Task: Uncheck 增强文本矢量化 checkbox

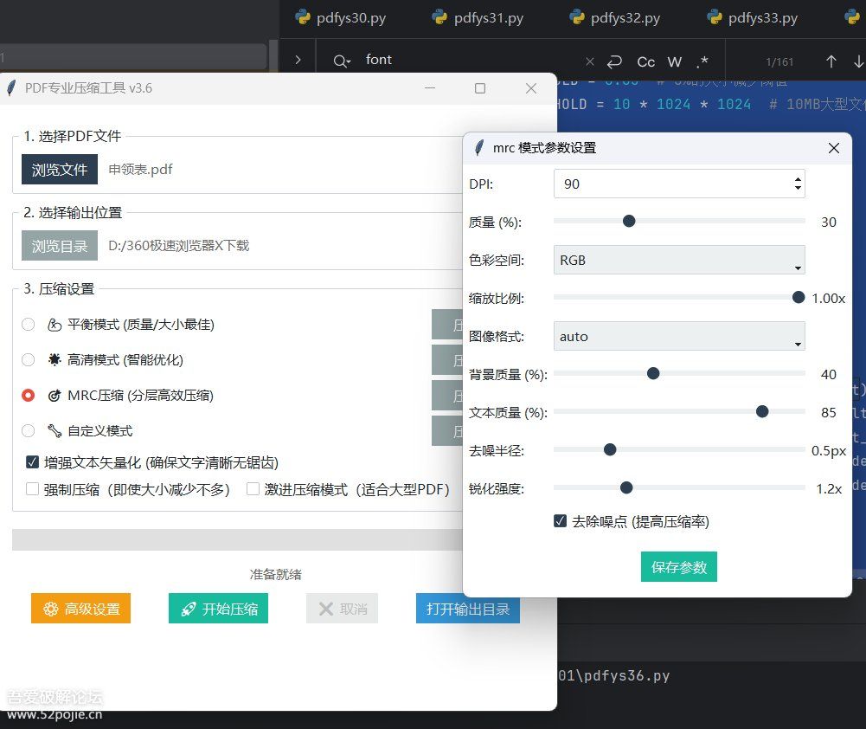Action: tap(33, 462)
